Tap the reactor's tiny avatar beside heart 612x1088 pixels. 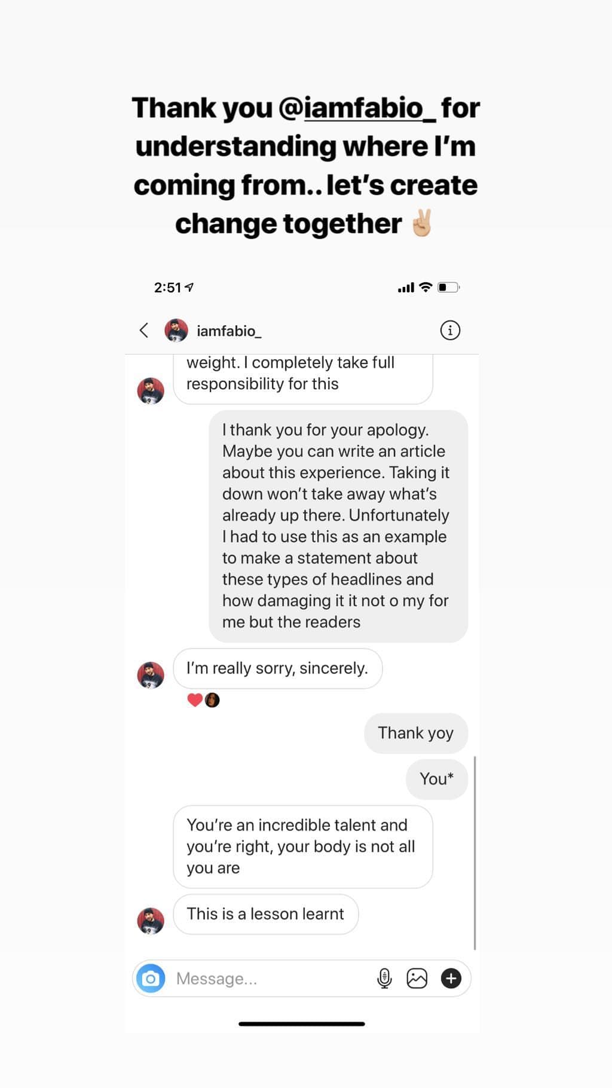[x=212, y=700]
